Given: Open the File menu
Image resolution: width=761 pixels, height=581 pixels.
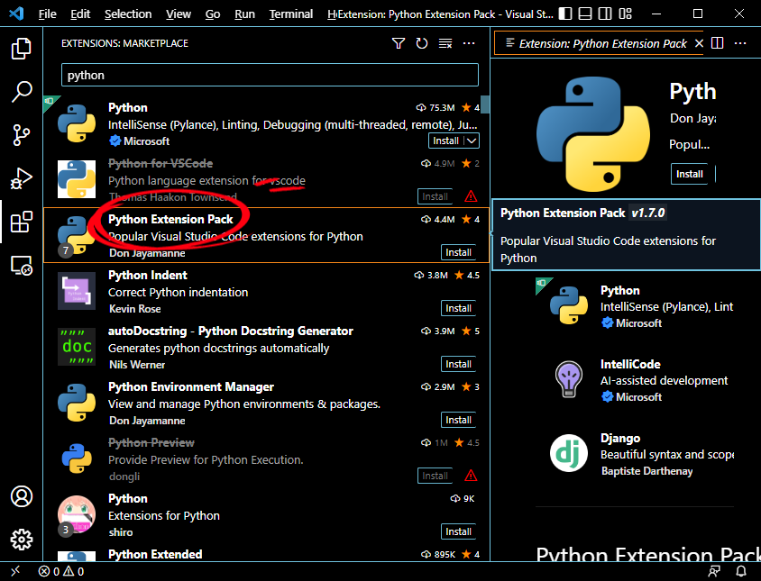Looking at the screenshot, I should (x=48, y=14).
